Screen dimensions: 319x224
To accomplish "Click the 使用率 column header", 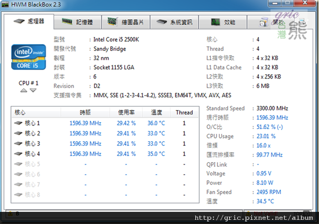I will pyautogui.click(x=126, y=112).
